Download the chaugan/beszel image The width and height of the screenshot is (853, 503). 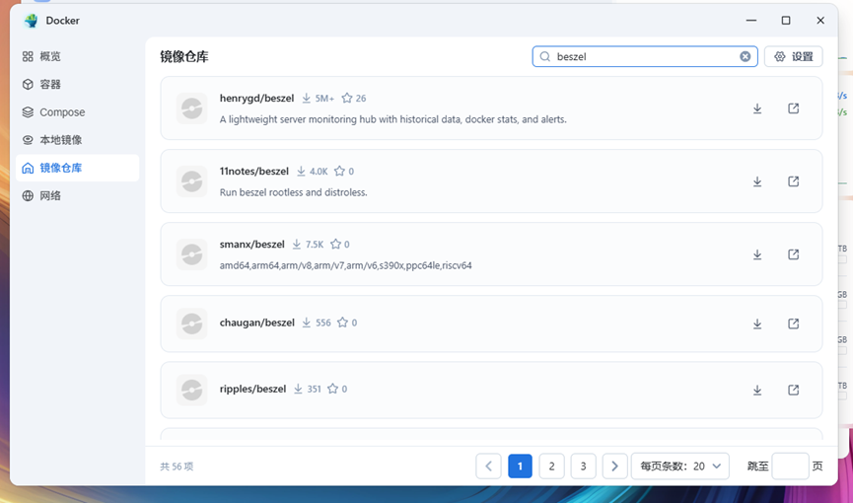(x=757, y=324)
